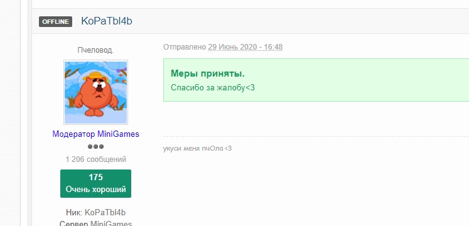Open the orange bear avatar image
The width and height of the screenshot is (469, 226).
tap(95, 92)
